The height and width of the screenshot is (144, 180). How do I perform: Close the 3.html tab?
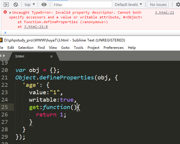(x=51, y=56)
